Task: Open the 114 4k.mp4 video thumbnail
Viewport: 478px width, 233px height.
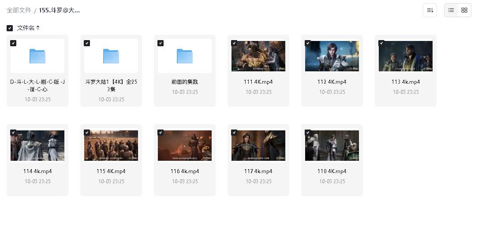Action: 37,146
